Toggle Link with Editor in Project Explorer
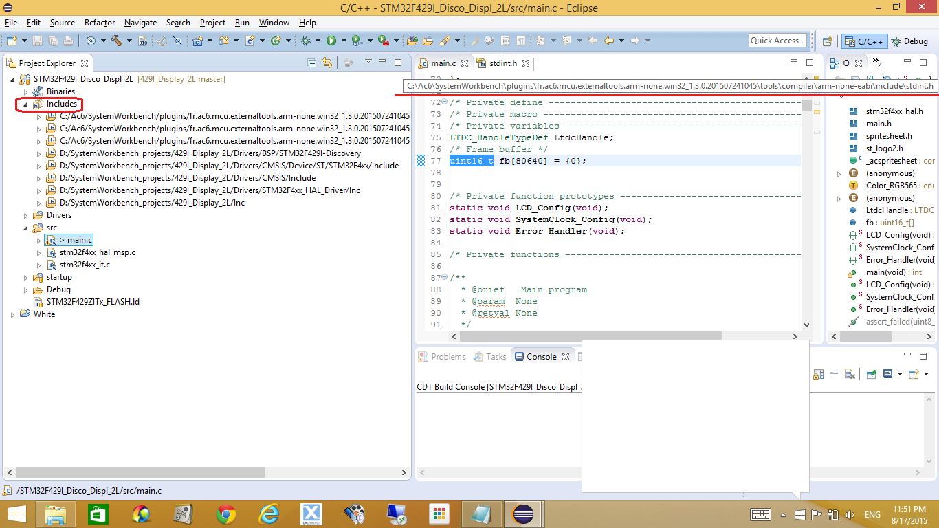This screenshot has width=939, height=528. (328, 63)
